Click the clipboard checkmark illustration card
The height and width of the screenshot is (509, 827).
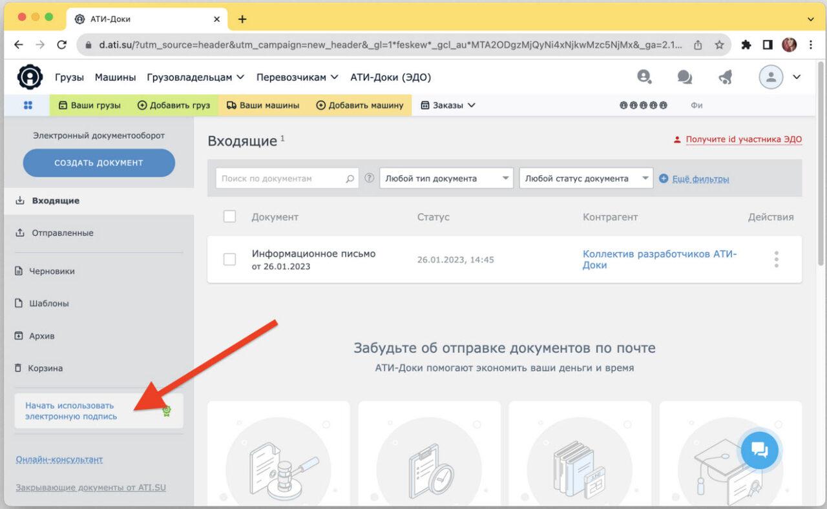tap(429, 453)
